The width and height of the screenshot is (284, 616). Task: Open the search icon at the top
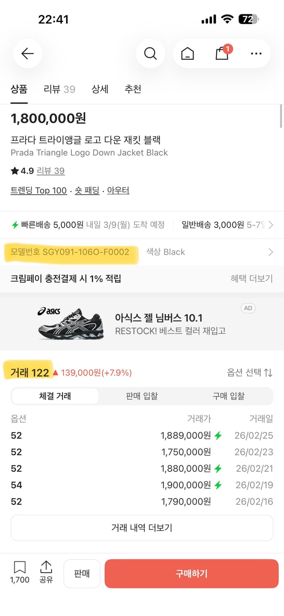point(150,53)
